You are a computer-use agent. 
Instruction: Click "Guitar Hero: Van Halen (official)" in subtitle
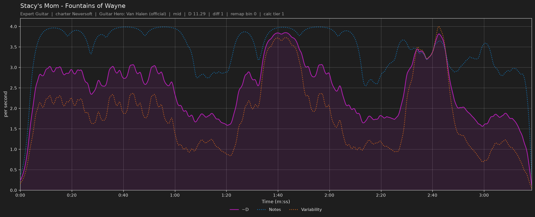[x=133, y=14]
